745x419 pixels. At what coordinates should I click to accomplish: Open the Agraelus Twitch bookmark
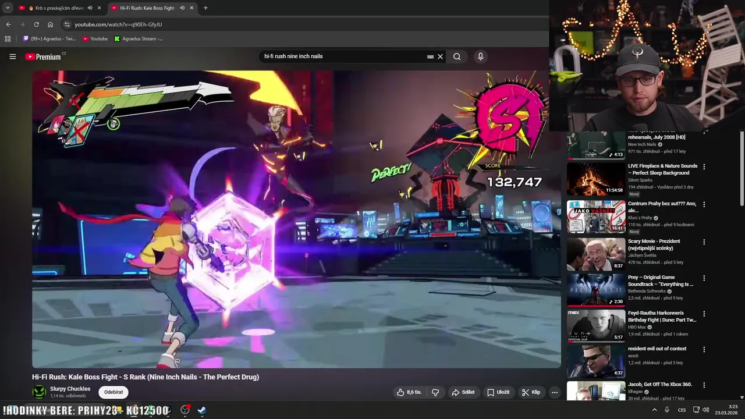coord(49,38)
